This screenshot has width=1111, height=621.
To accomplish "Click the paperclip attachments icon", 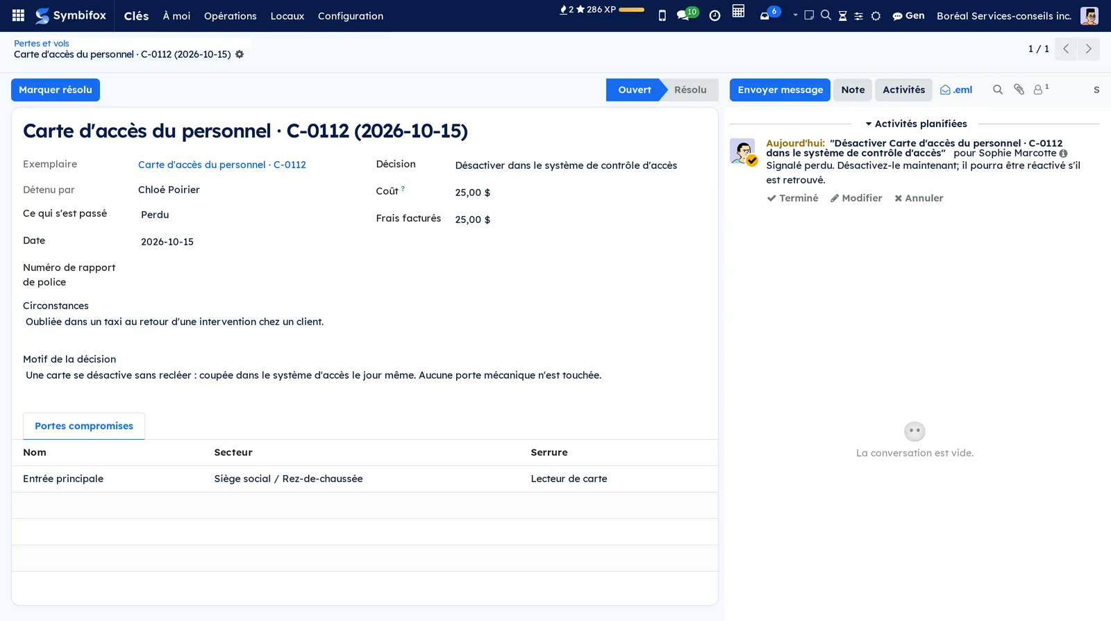I will click(x=1019, y=90).
